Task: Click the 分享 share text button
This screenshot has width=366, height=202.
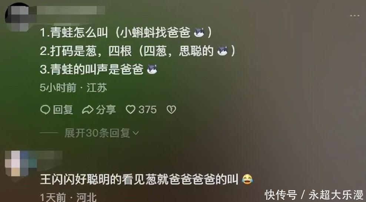Action: coord(106,110)
